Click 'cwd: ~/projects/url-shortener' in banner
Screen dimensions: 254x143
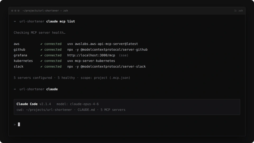[x=44, y=110]
